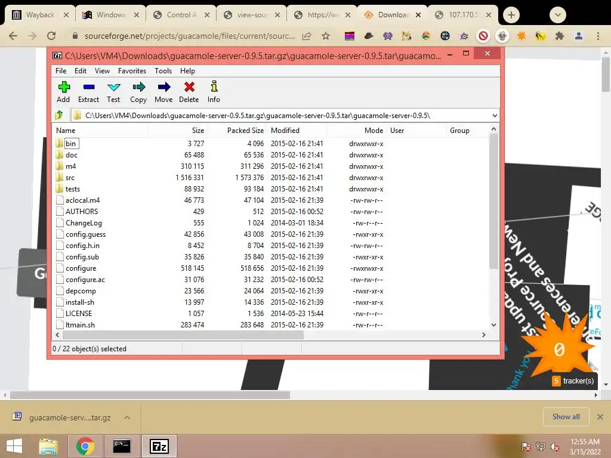Open the Edit menu
This screenshot has width=611, height=458.
pos(81,71)
